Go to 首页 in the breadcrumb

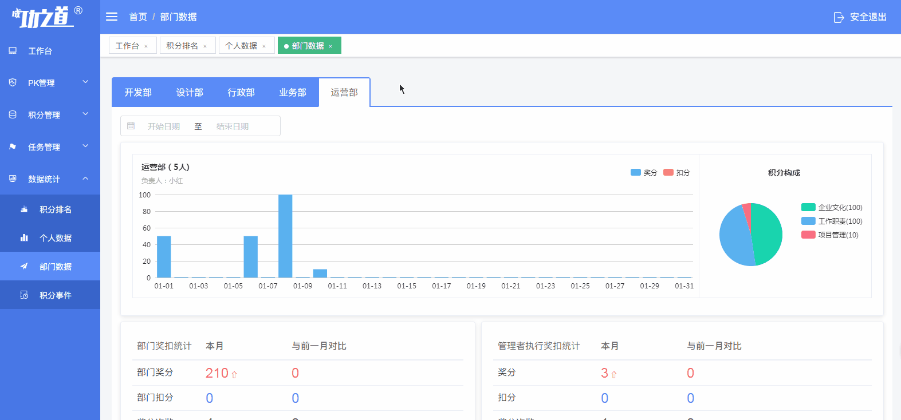point(138,17)
